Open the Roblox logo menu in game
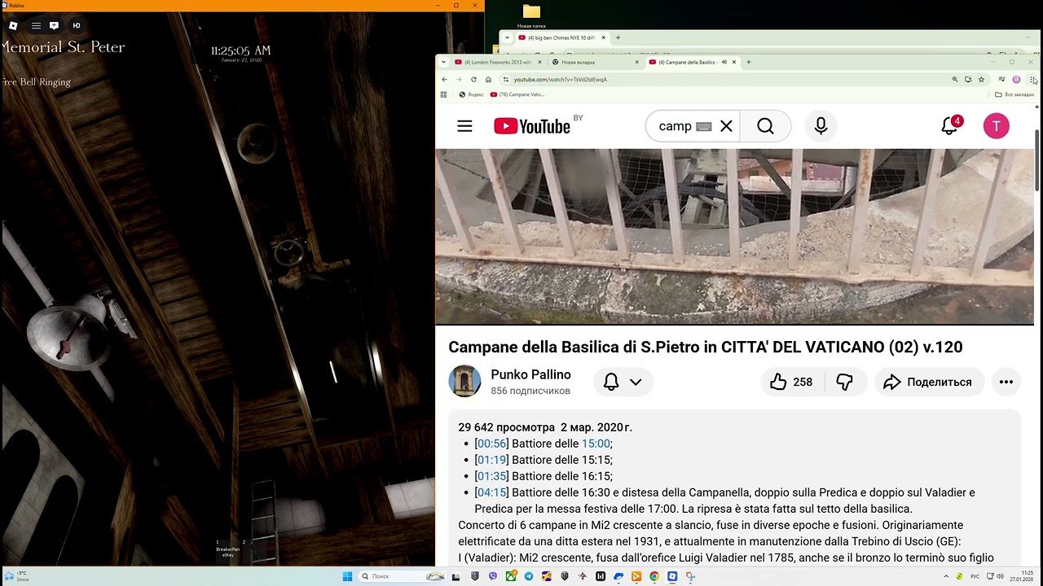Image resolution: width=1043 pixels, height=586 pixels. 13,26
